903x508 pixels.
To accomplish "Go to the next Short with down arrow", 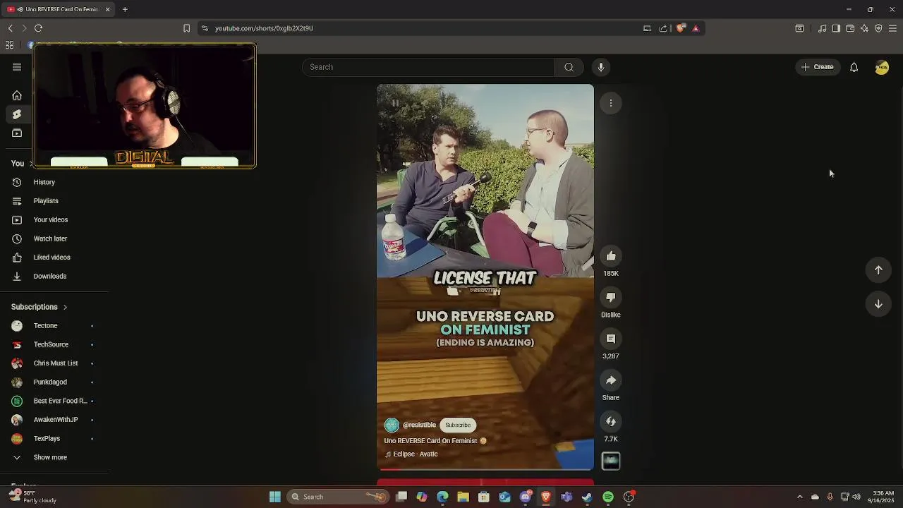I will [x=878, y=304].
